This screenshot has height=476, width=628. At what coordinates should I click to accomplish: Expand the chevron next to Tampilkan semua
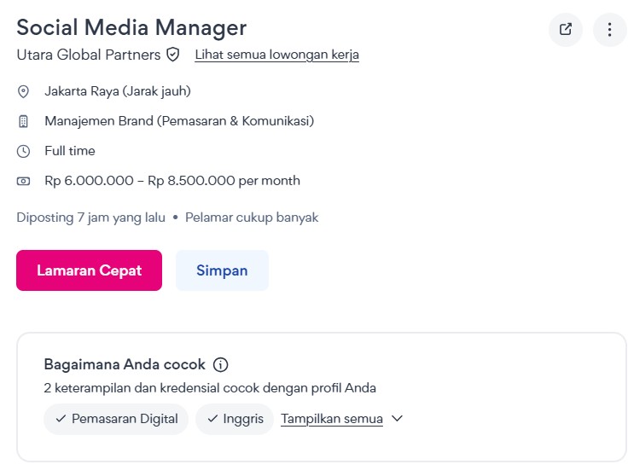click(396, 419)
